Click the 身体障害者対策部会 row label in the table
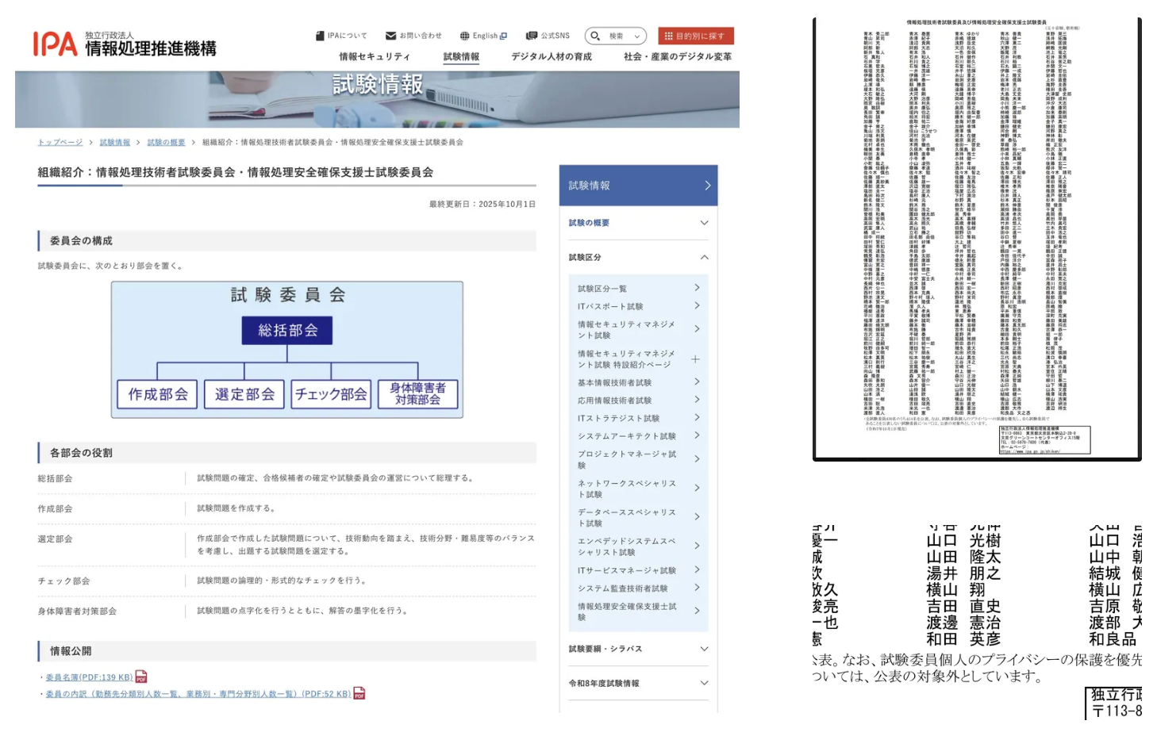Image resolution: width=1157 pixels, height=736 pixels. (78, 611)
